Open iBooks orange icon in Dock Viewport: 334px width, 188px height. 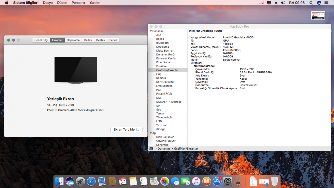point(207,181)
